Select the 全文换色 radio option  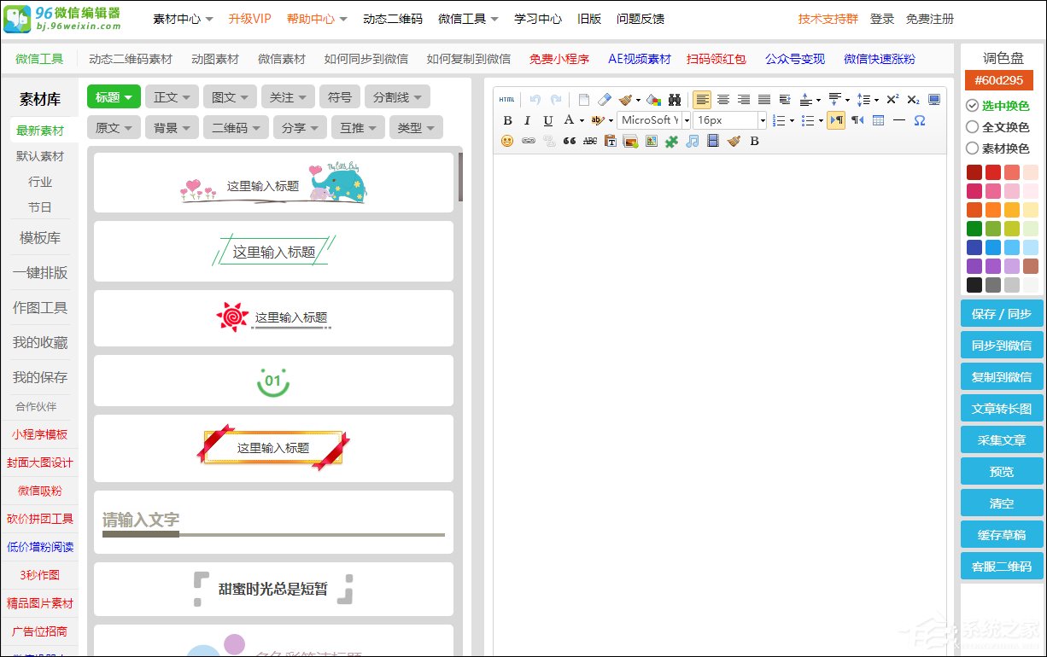click(x=973, y=127)
